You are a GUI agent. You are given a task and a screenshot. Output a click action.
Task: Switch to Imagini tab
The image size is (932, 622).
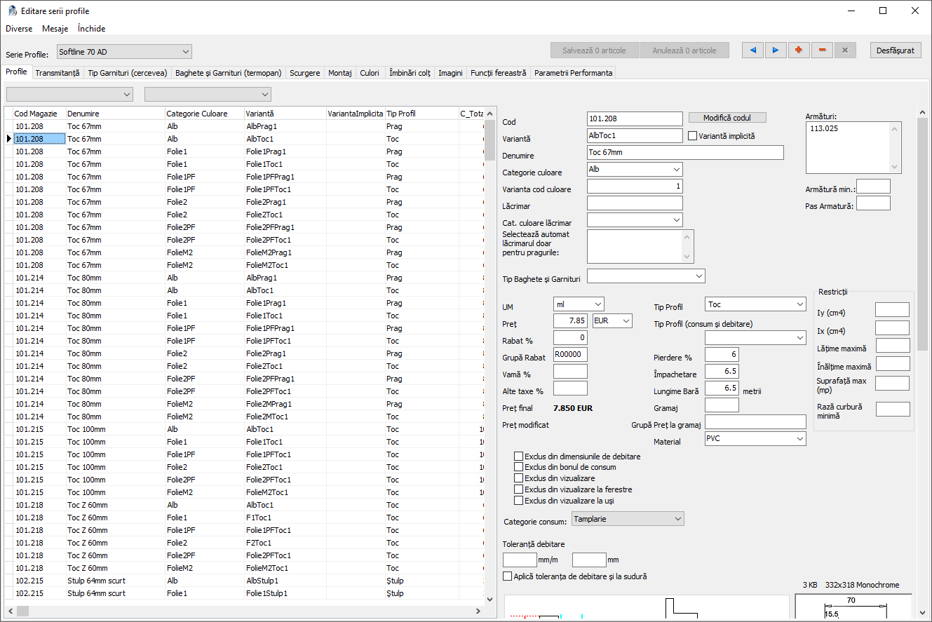pyautogui.click(x=450, y=73)
